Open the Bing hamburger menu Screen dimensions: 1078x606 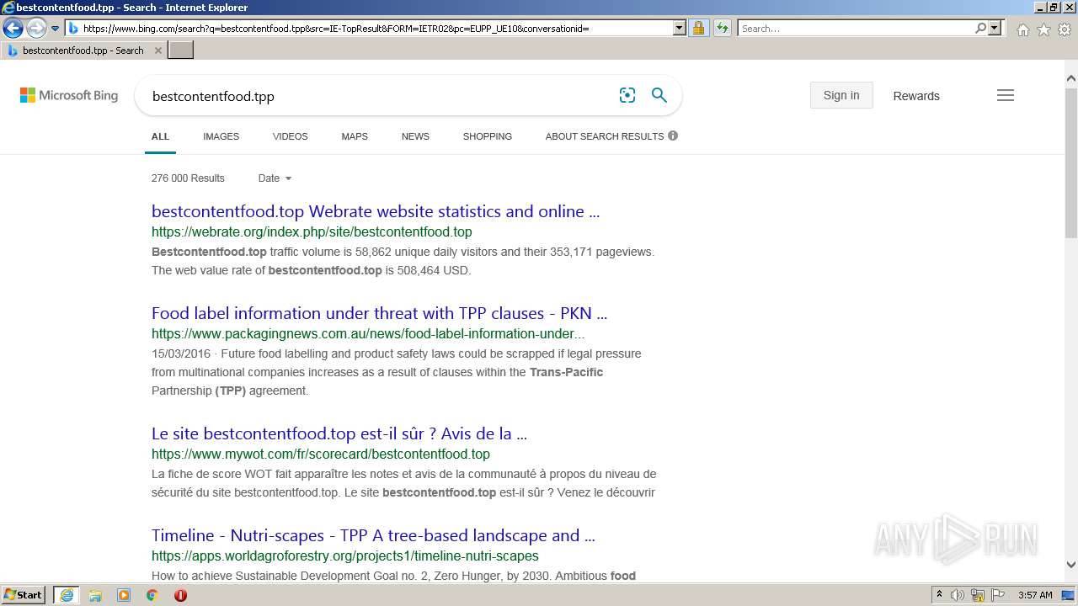pos(1006,95)
